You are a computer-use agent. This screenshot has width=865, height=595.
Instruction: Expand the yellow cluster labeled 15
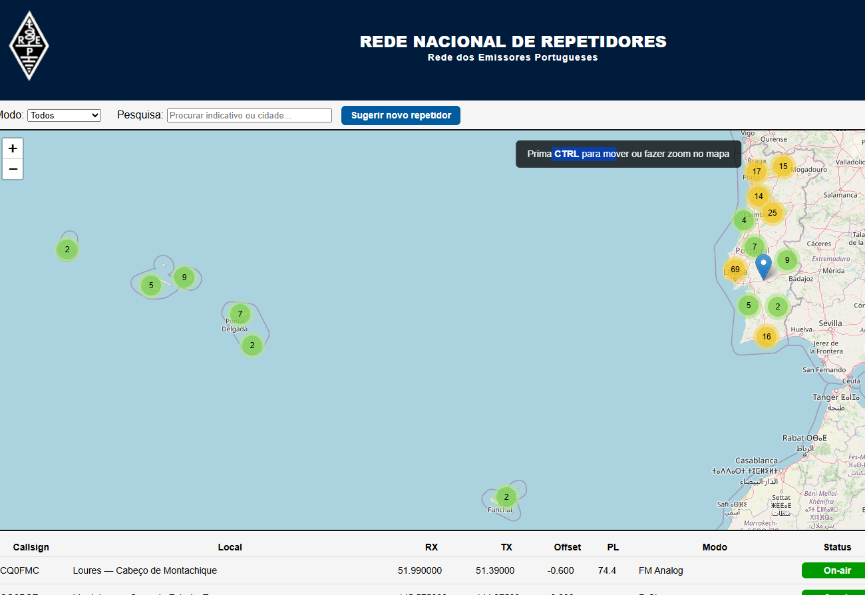click(x=783, y=166)
